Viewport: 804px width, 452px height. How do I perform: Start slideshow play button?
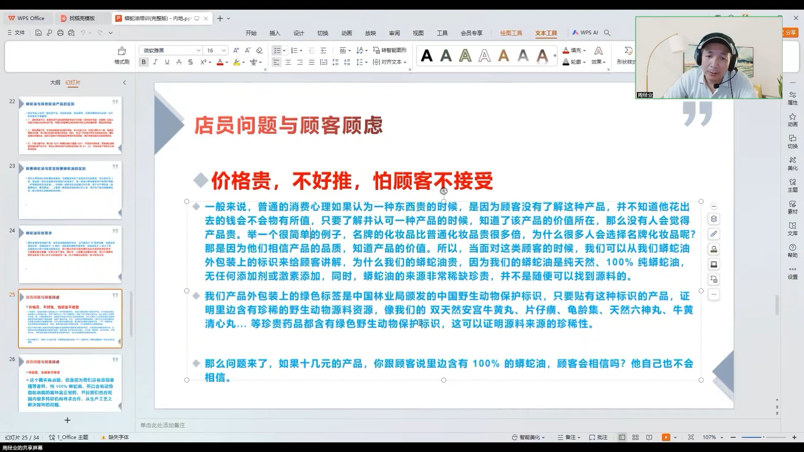pos(666,437)
